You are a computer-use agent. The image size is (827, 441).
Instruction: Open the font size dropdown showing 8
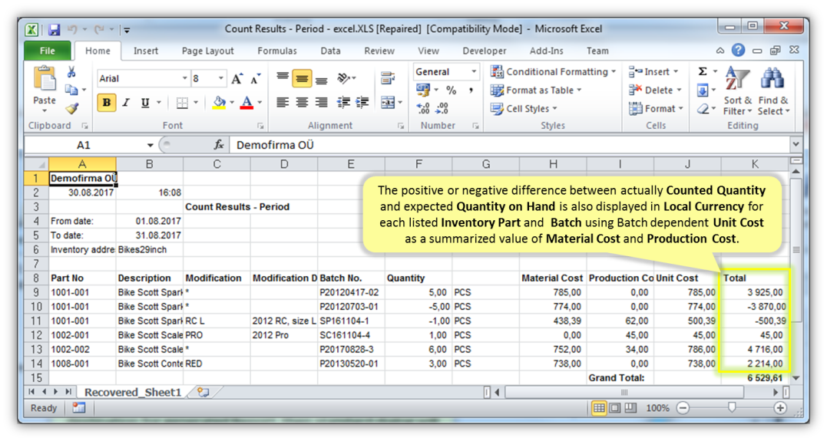click(x=221, y=78)
